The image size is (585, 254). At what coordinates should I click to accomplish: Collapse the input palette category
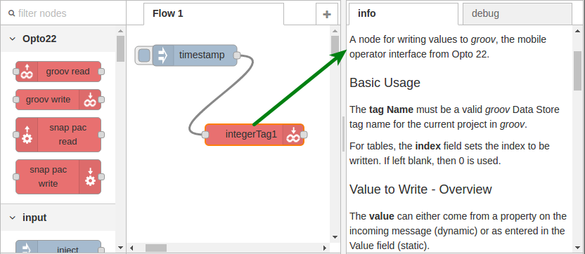[13, 218]
